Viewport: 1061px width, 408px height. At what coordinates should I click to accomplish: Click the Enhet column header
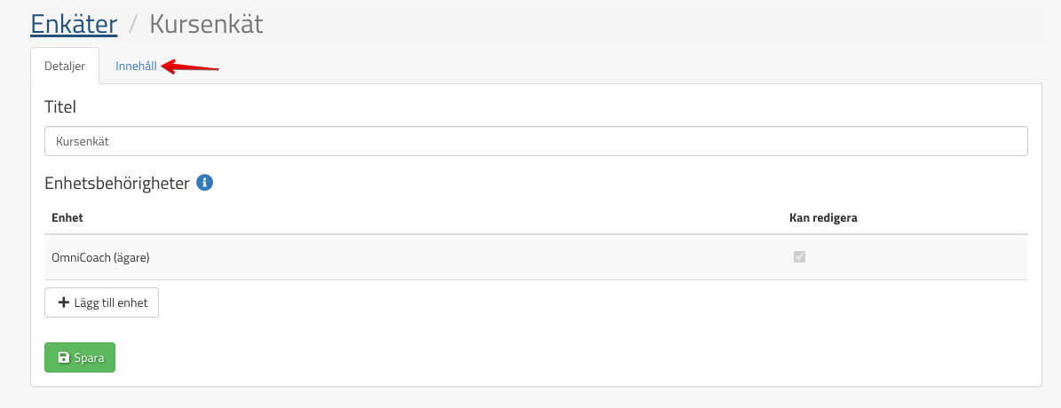coord(67,217)
